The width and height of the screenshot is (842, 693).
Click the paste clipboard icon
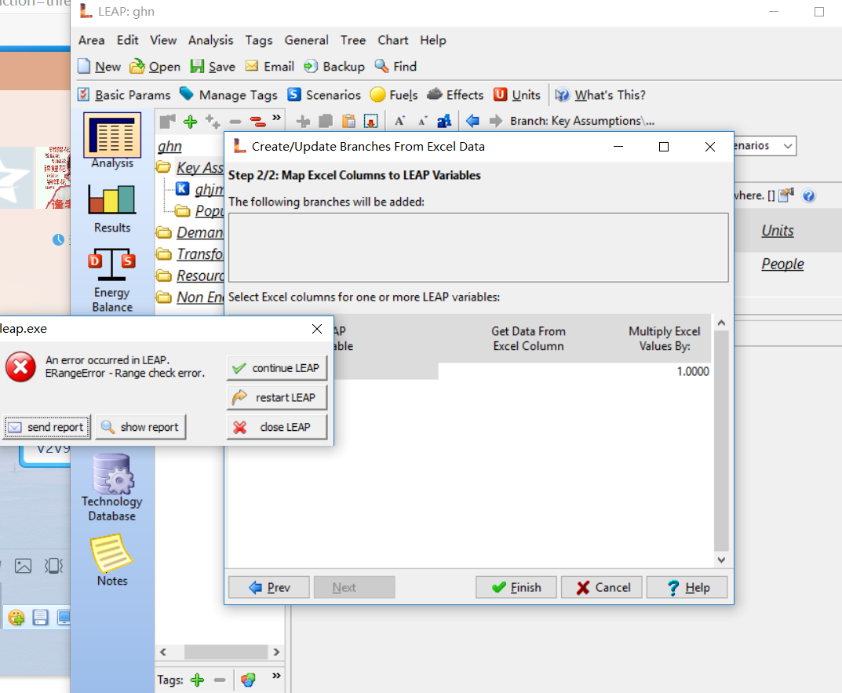348,122
